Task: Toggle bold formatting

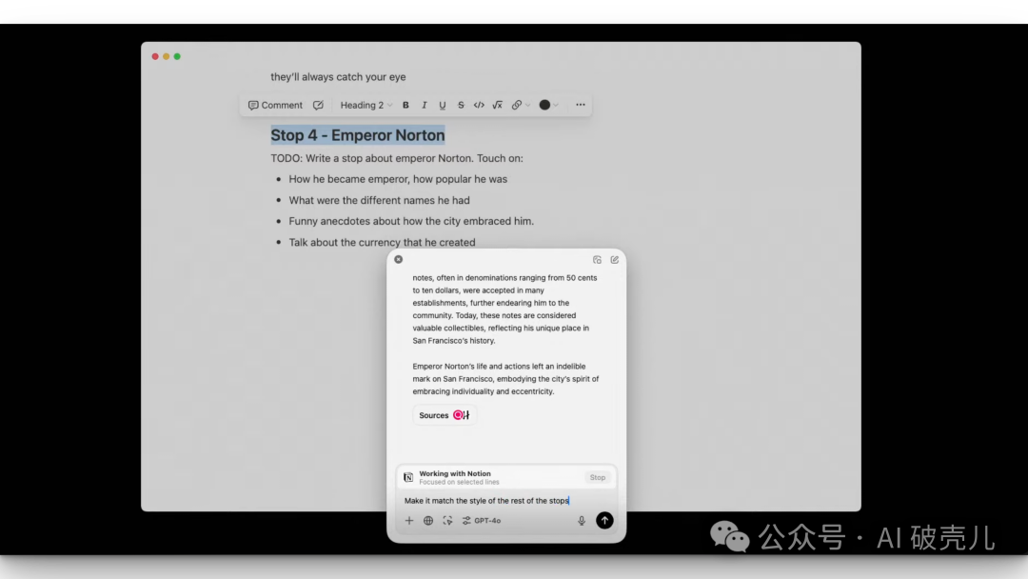Action: point(405,105)
